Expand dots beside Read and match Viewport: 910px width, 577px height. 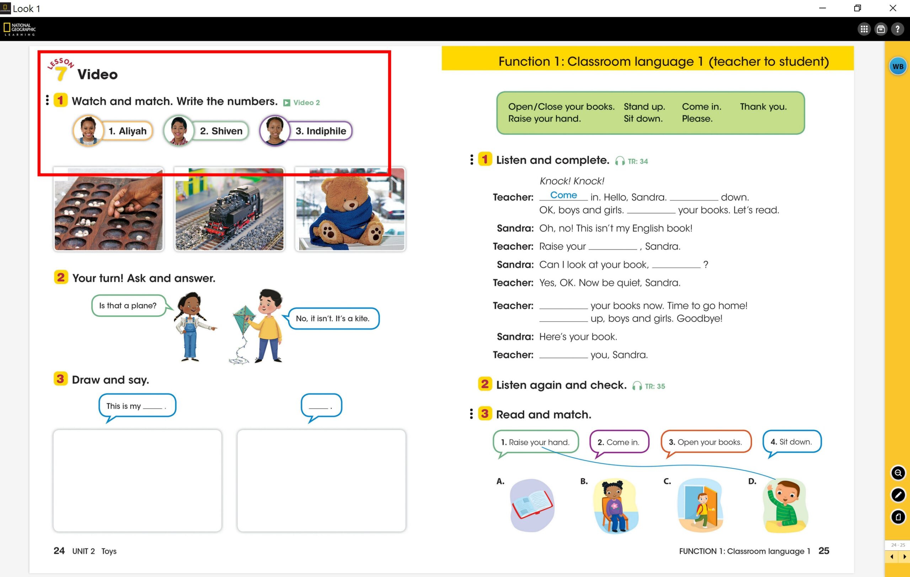[471, 414]
